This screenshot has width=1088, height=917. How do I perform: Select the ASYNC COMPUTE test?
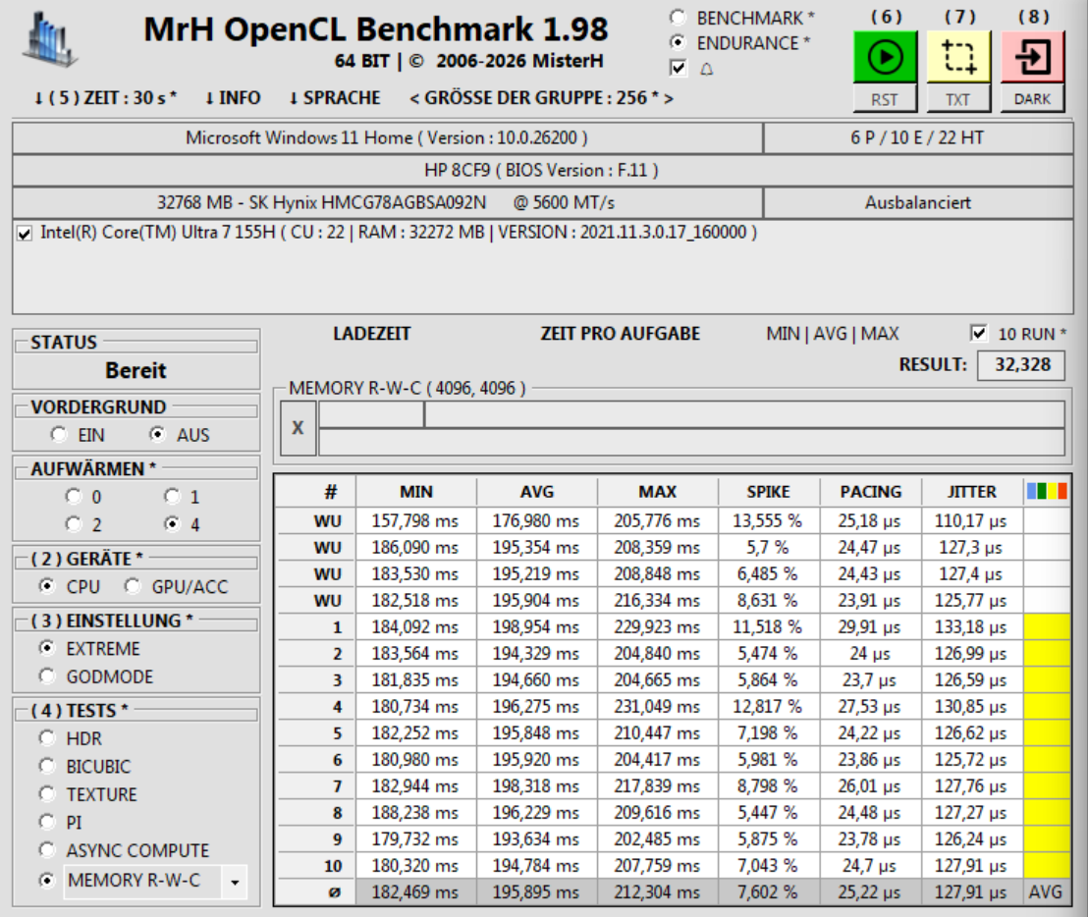tap(46, 849)
